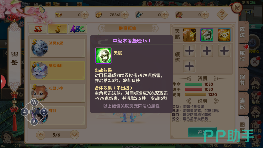Click the large skull icon in skill popup
Screen dimensions: 263x148
point(103,55)
